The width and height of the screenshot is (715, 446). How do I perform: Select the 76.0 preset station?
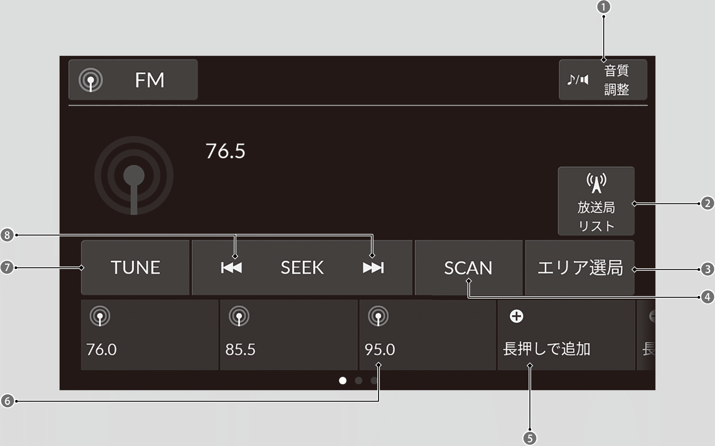[150, 335]
